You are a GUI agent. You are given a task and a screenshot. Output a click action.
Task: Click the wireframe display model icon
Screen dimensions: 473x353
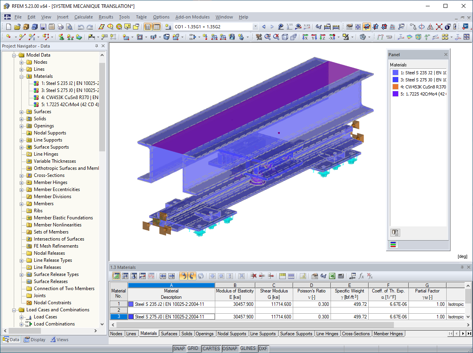(x=285, y=37)
